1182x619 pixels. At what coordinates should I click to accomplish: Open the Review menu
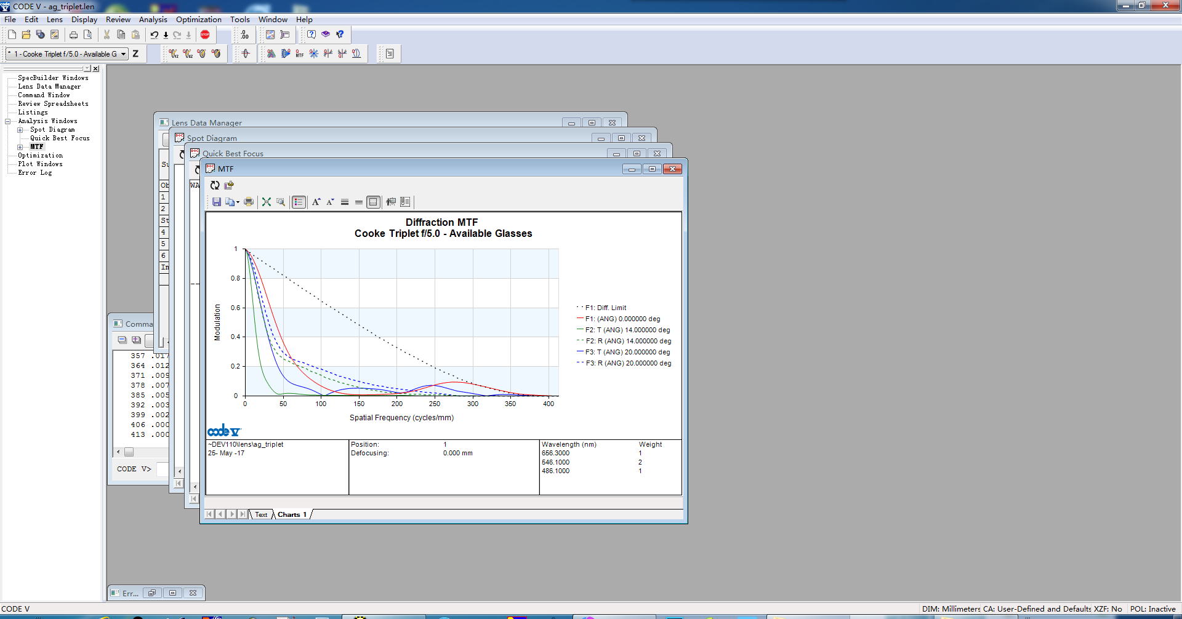tap(118, 19)
